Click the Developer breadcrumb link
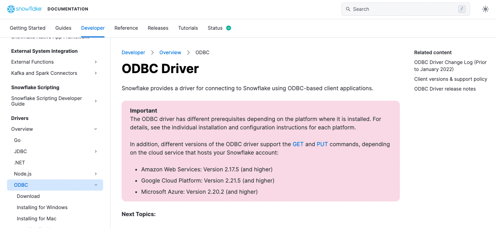 click(133, 52)
